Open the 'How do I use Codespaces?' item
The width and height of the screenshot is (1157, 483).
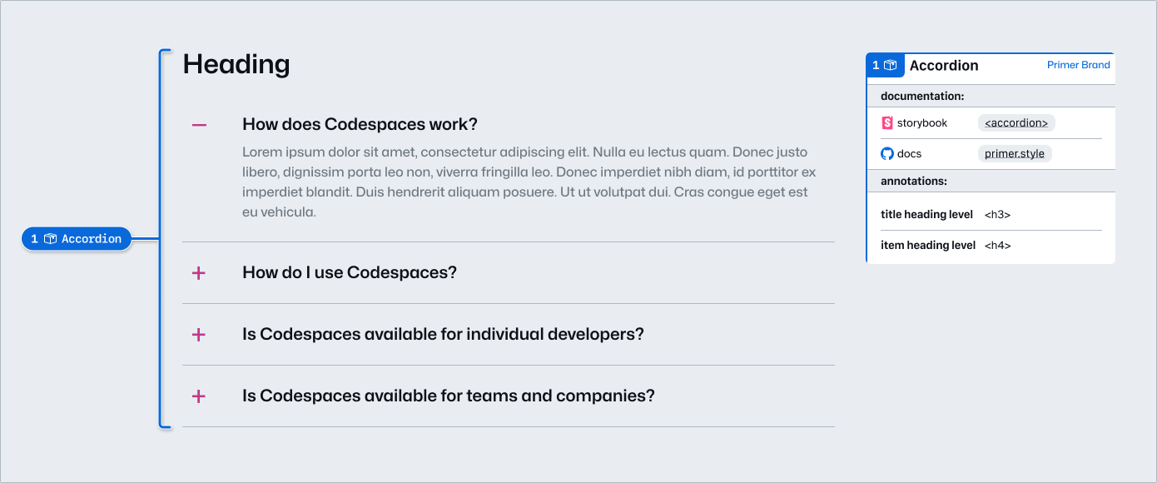pos(350,273)
